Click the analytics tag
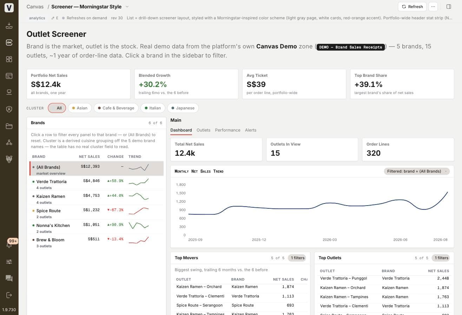The width and height of the screenshot is (462, 315). (37, 18)
